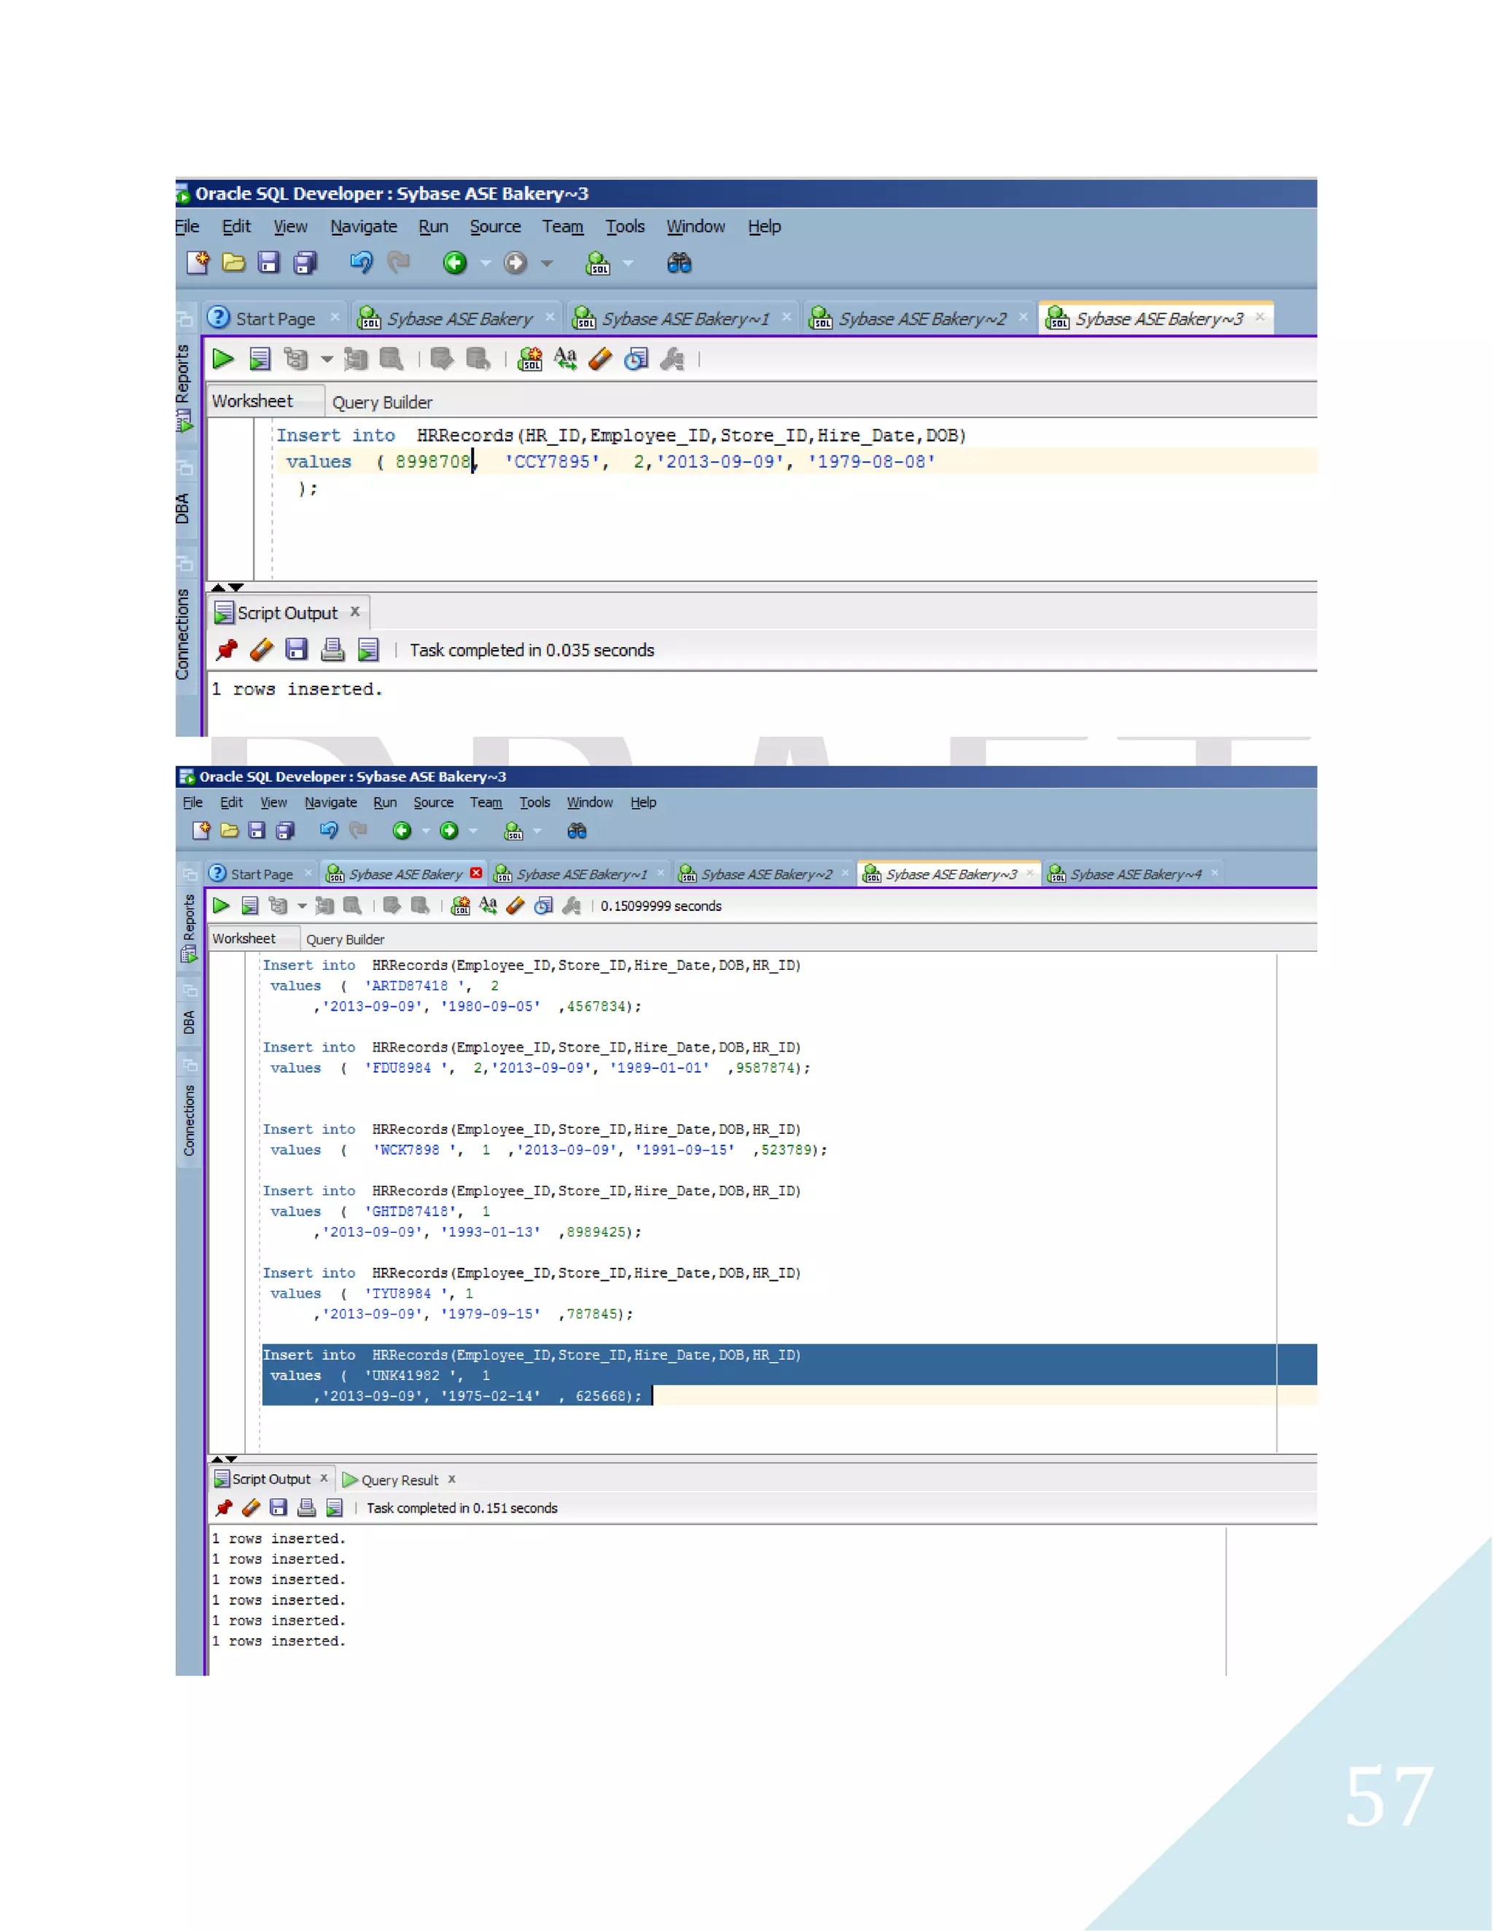Expand the SQL Worksheet dropdown arrow in top main toolbar
This screenshot has width=1493, height=1931.
(628, 264)
